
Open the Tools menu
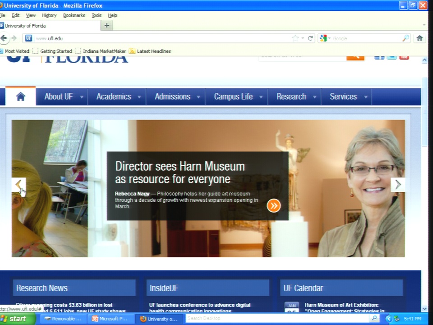97,15
